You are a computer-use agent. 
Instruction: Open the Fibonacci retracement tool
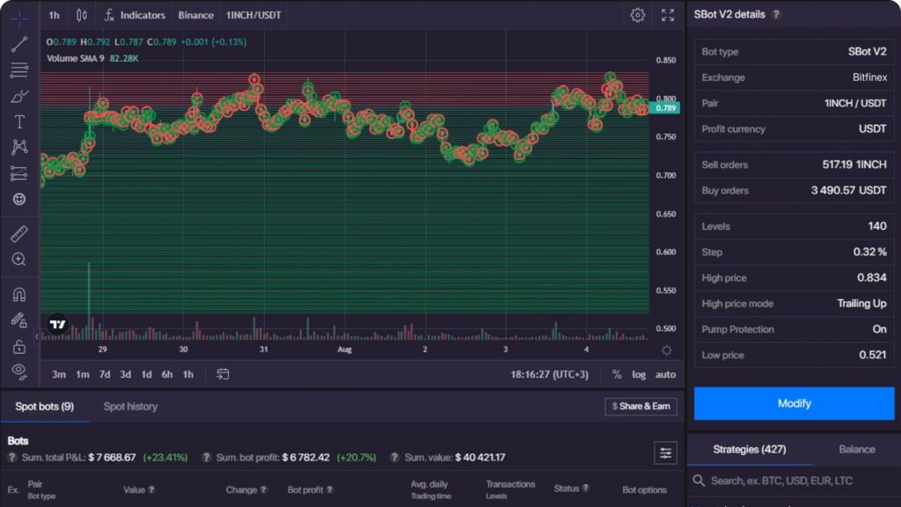pyautogui.click(x=19, y=70)
